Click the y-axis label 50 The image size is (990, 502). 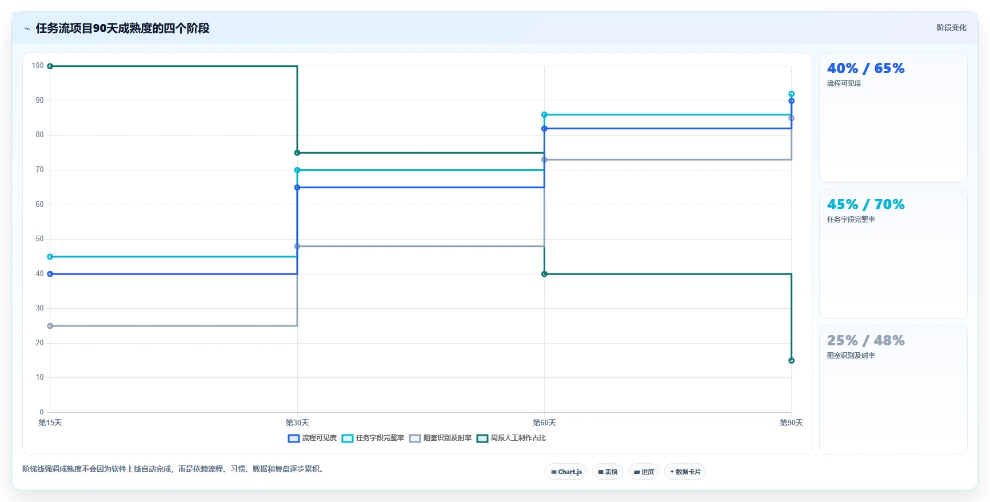(x=39, y=239)
